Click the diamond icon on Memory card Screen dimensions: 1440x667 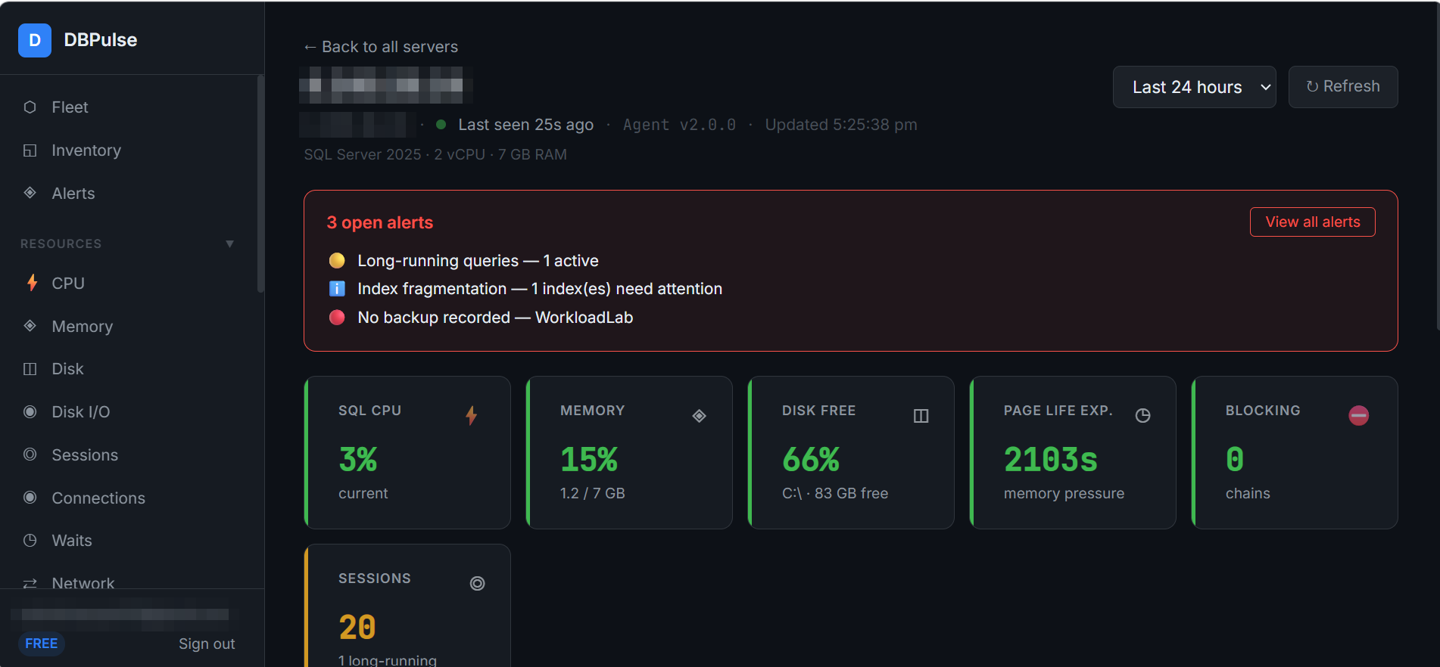click(x=700, y=416)
